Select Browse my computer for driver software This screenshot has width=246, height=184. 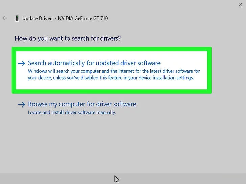(82, 104)
